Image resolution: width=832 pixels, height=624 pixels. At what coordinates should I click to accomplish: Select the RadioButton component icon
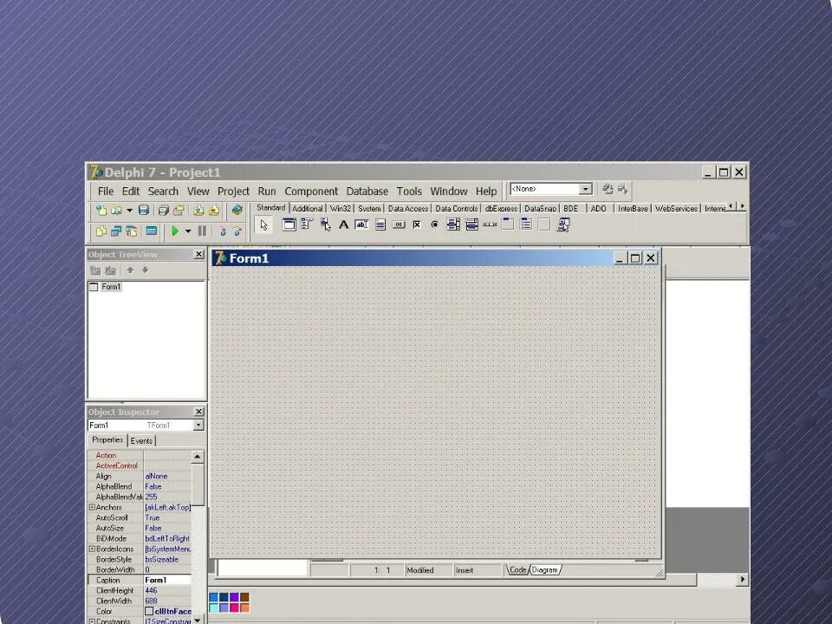click(434, 224)
